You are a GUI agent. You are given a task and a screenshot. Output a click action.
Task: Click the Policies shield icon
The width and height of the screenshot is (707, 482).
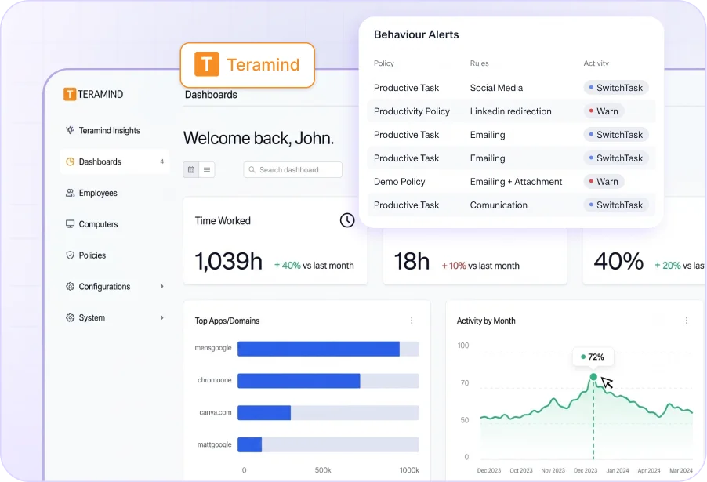(70, 255)
